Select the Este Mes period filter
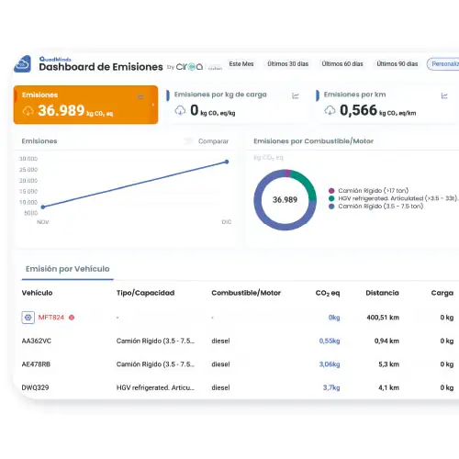Image resolution: width=459 pixels, height=459 pixels. click(x=241, y=63)
